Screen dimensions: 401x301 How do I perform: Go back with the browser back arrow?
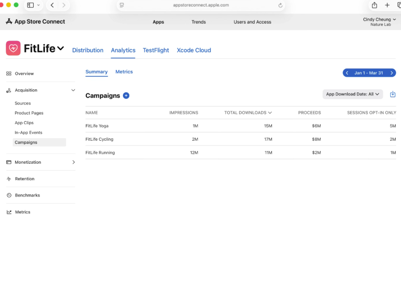pos(52,5)
